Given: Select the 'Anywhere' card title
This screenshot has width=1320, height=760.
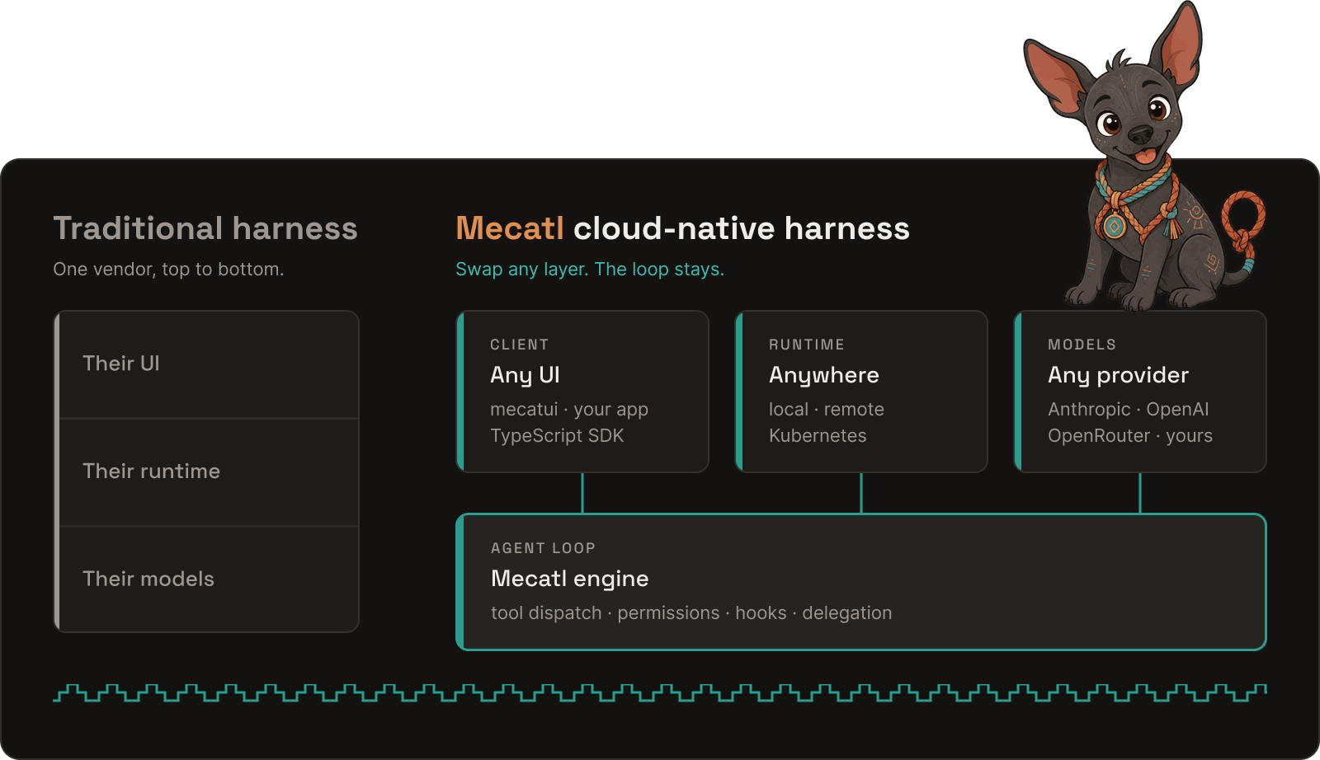Looking at the screenshot, I should coord(824,375).
